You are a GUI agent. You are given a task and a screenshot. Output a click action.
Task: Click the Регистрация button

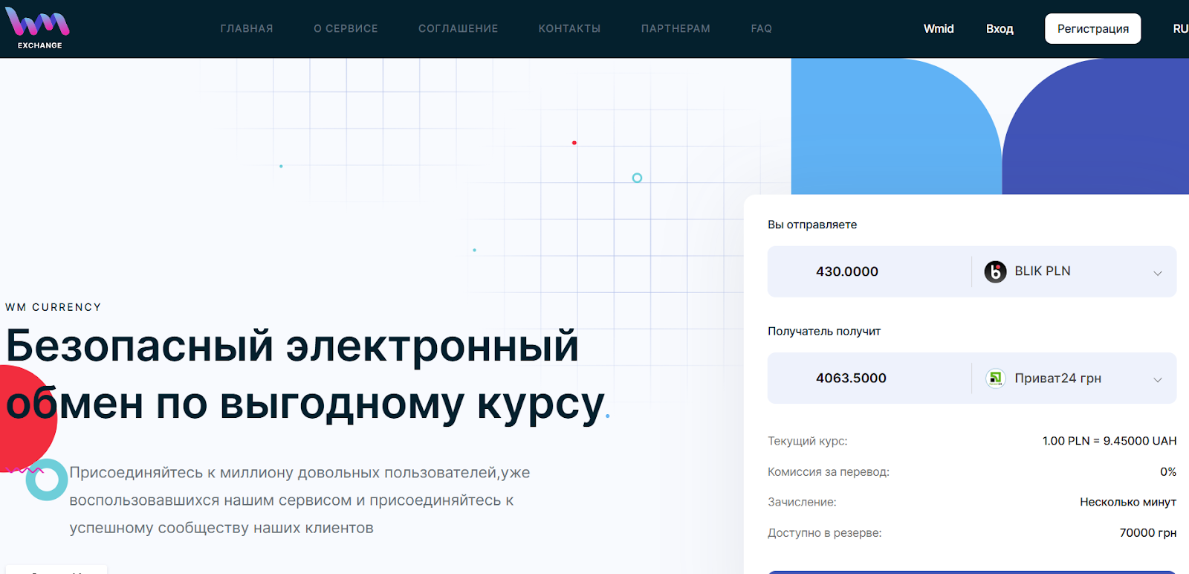point(1092,28)
